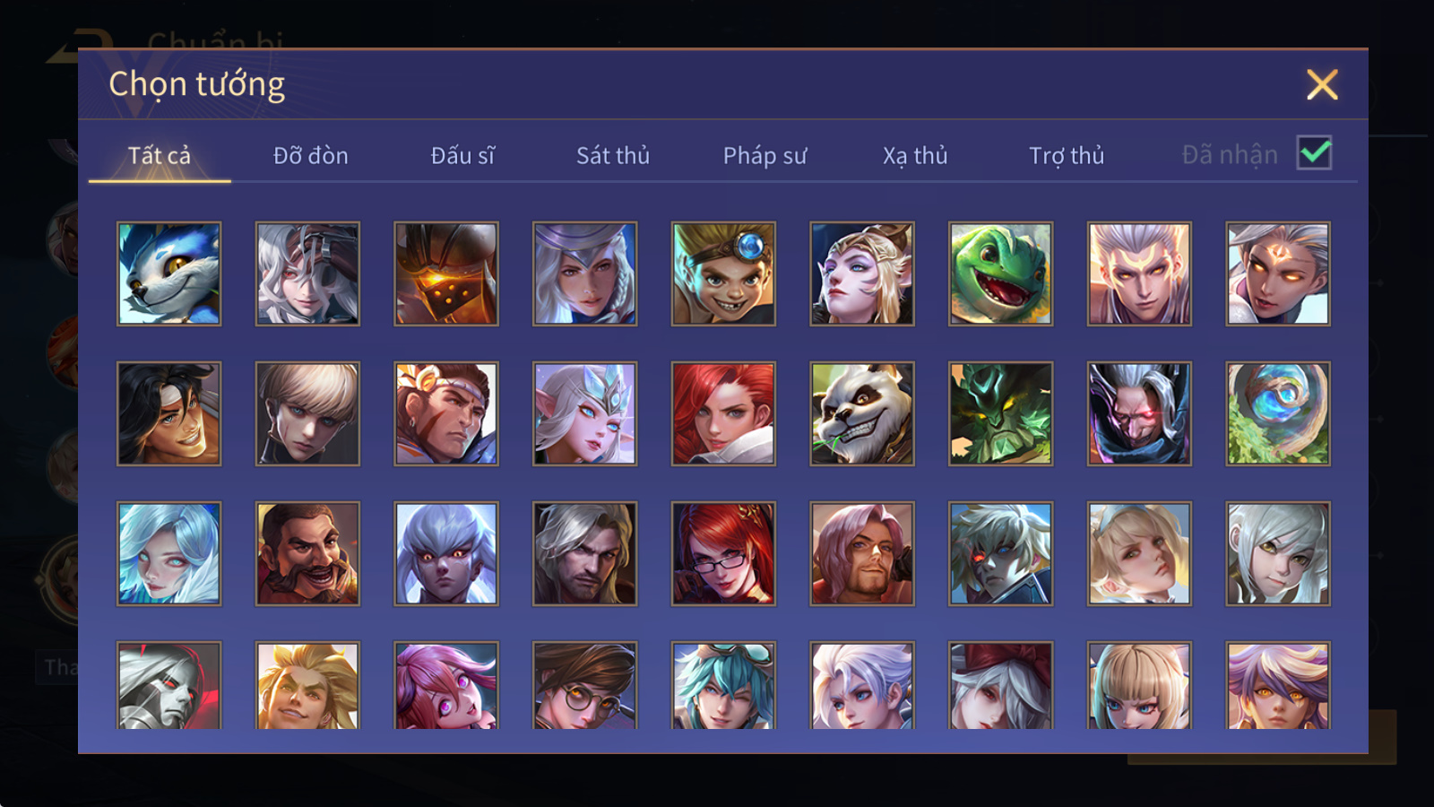Choose the green chameleon hero
Image resolution: width=1434 pixels, height=807 pixels.
tap(1000, 273)
